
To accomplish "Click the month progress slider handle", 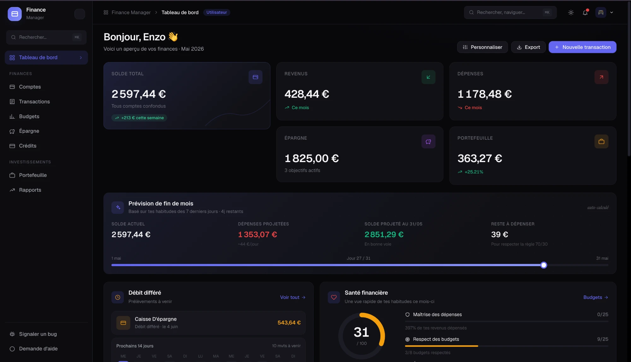I will 544,265.
